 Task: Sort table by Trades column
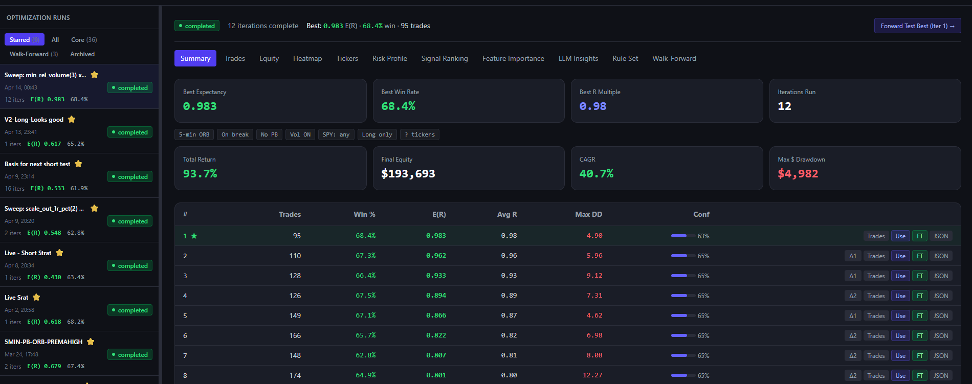pos(290,214)
